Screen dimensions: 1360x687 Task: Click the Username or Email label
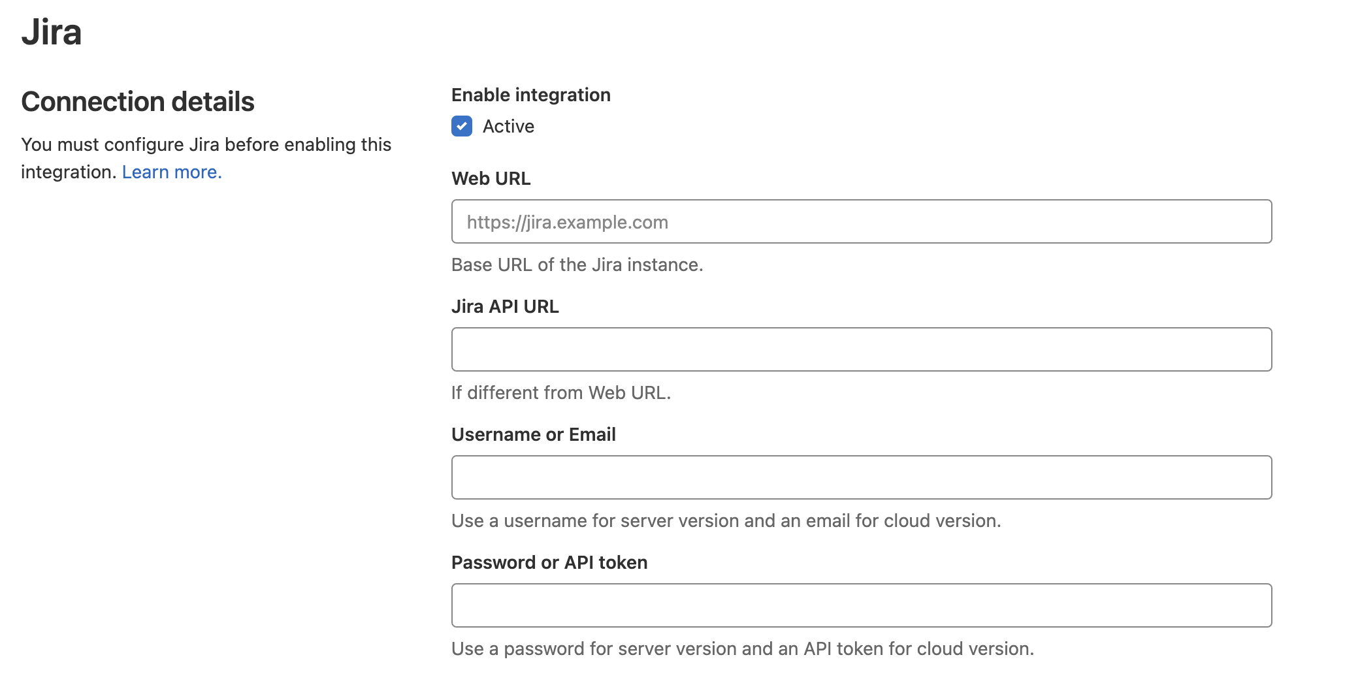point(534,434)
